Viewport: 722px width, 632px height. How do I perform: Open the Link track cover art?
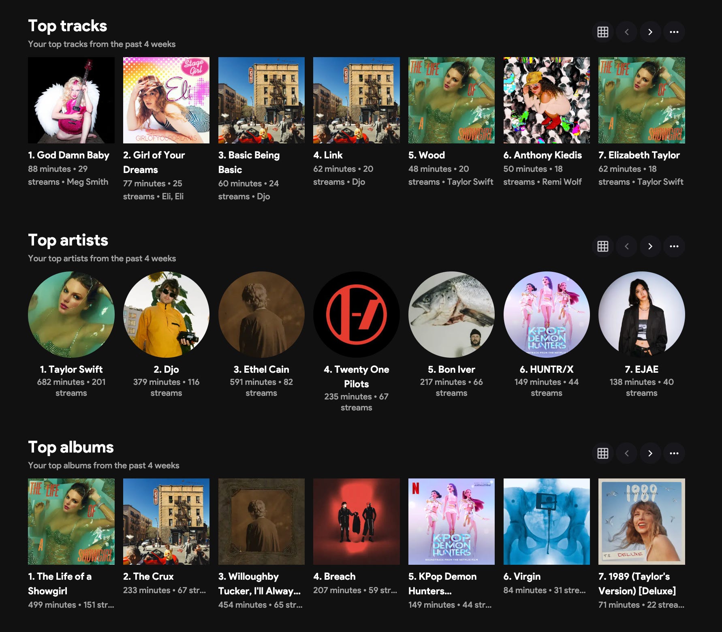[x=357, y=100]
